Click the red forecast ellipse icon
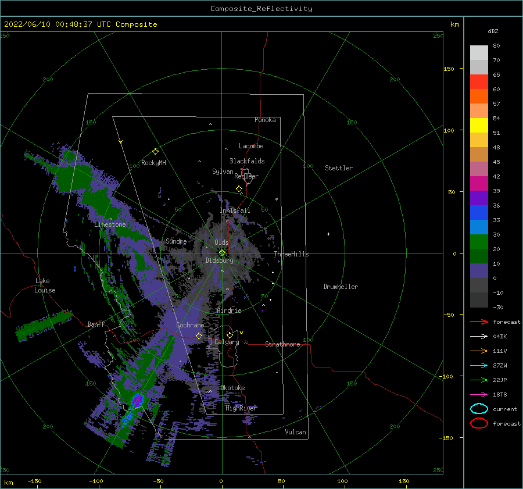 point(479,423)
